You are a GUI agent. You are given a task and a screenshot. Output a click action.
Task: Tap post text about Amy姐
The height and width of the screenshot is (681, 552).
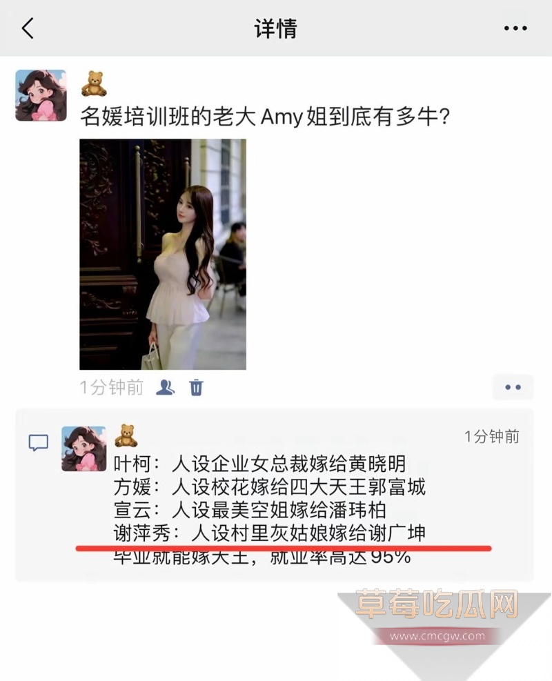[265, 117]
